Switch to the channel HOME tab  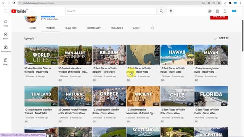33,28
